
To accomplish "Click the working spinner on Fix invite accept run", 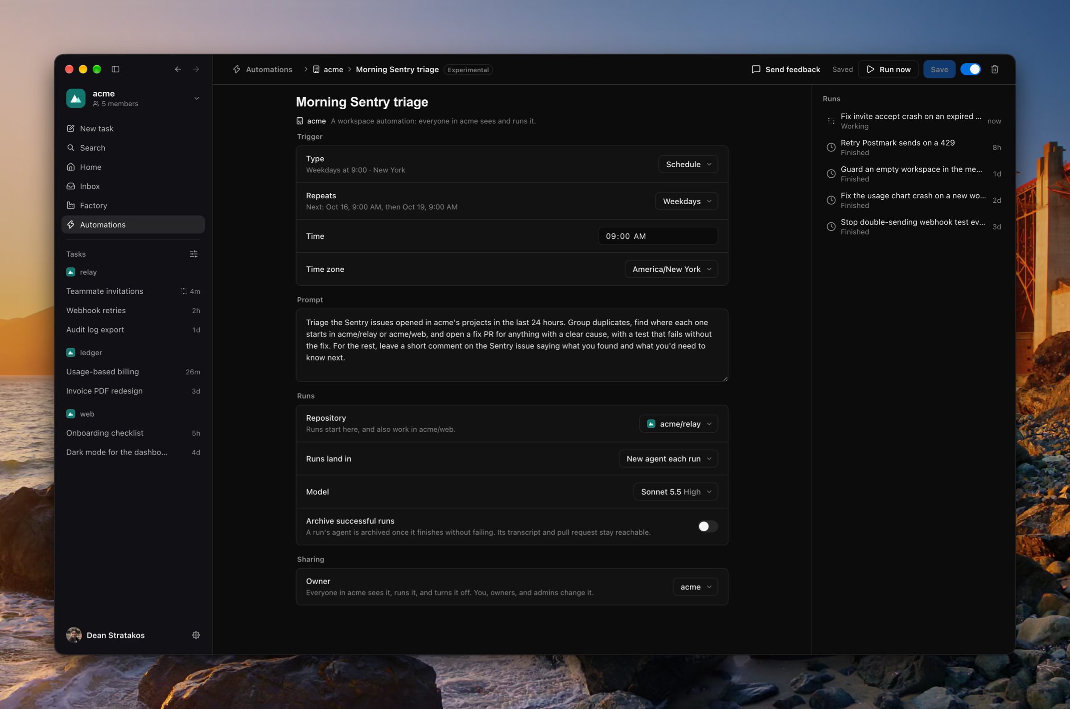I will (831, 121).
